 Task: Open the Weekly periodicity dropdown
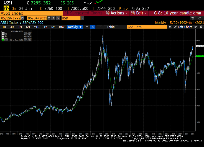(x=75, y=27)
